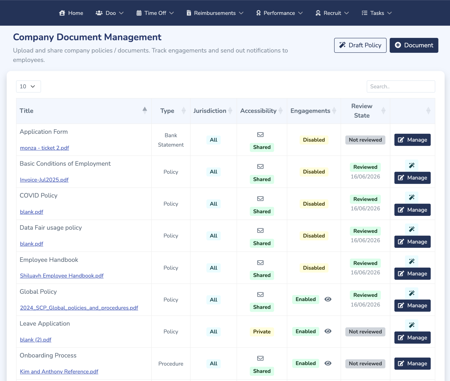Screen dimensions: 450x381
Task: Click the Draft Policy button
Action: 360,45
